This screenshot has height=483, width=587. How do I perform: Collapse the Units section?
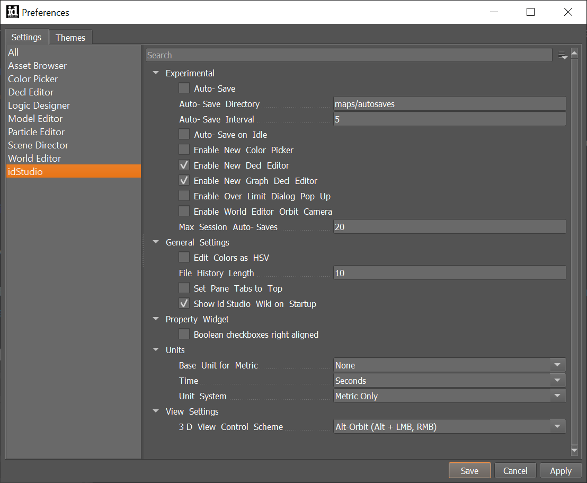[x=156, y=349]
